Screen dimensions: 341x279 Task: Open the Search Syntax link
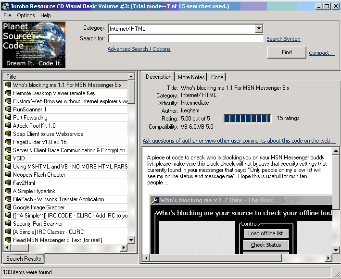[283, 39]
